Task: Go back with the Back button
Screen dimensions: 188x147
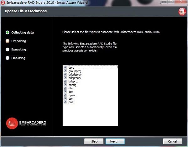Action: pyautogui.click(x=94, y=141)
